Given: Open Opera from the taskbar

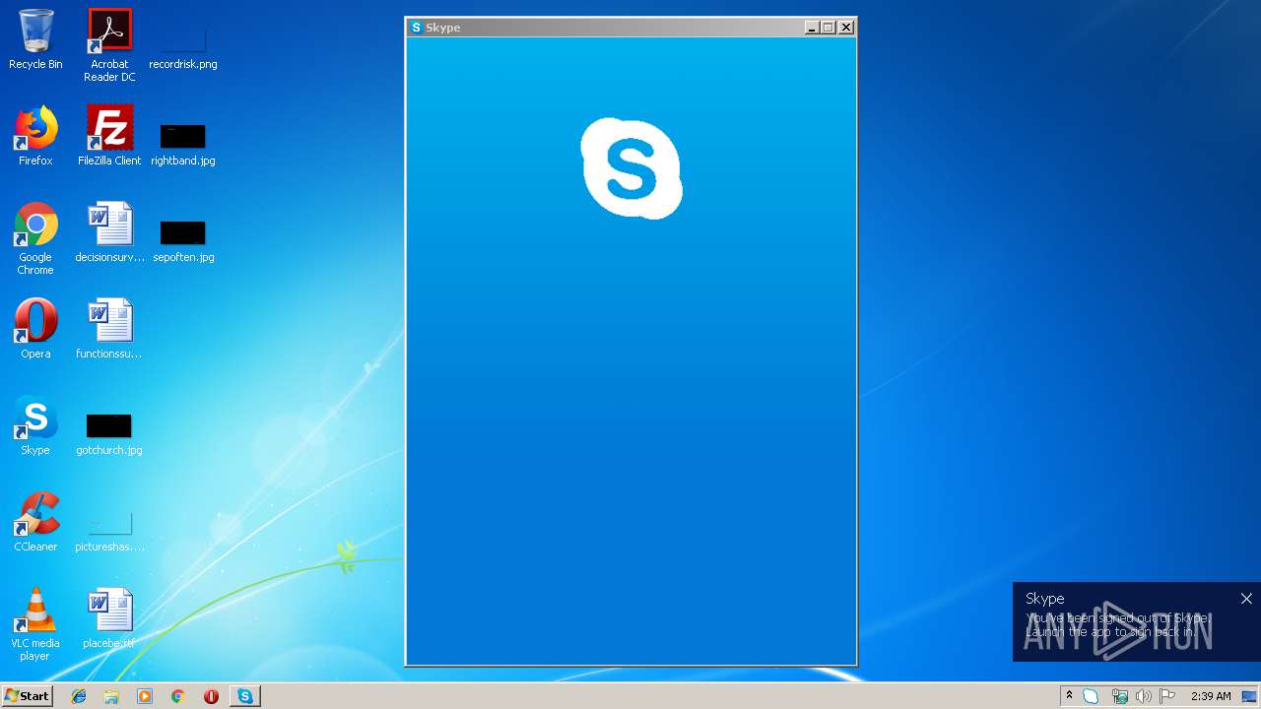Looking at the screenshot, I should click(x=211, y=696).
